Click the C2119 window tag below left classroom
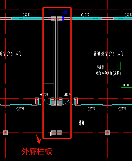The width and height of the screenshot is (132, 161). pos(20,109)
